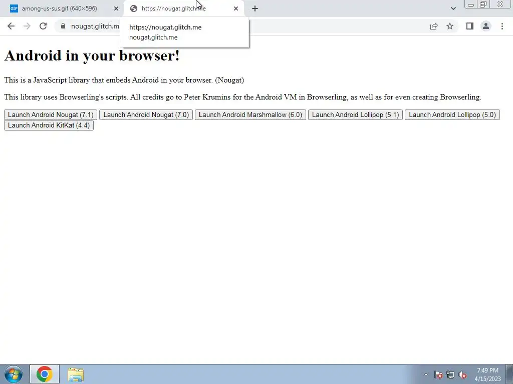Open the Action Center flag icon
This screenshot has width=513, height=384.
pos(438,374)
